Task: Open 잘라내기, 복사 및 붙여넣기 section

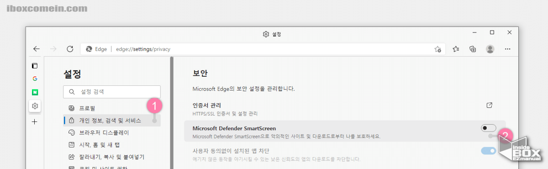Action: pos(112,157)
